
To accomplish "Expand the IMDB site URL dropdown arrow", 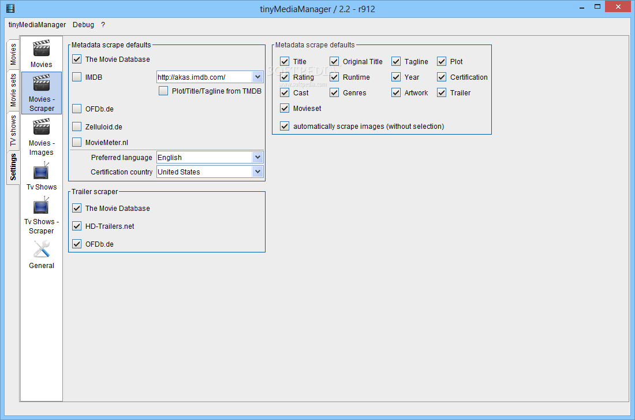I will [257, 77].
